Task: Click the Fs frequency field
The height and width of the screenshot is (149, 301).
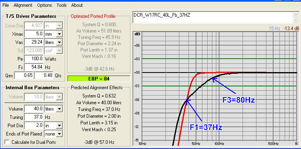Action: coord(34,67)
